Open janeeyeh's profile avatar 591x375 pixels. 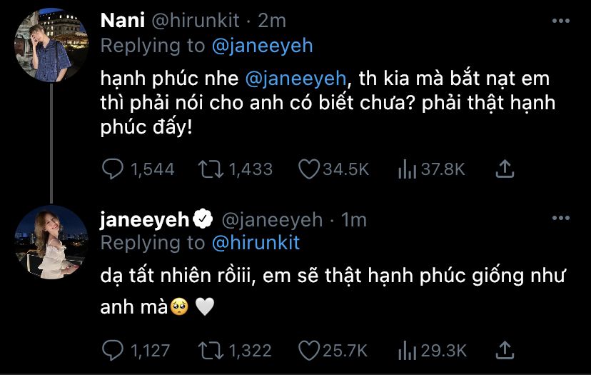(x=51, y=241)
